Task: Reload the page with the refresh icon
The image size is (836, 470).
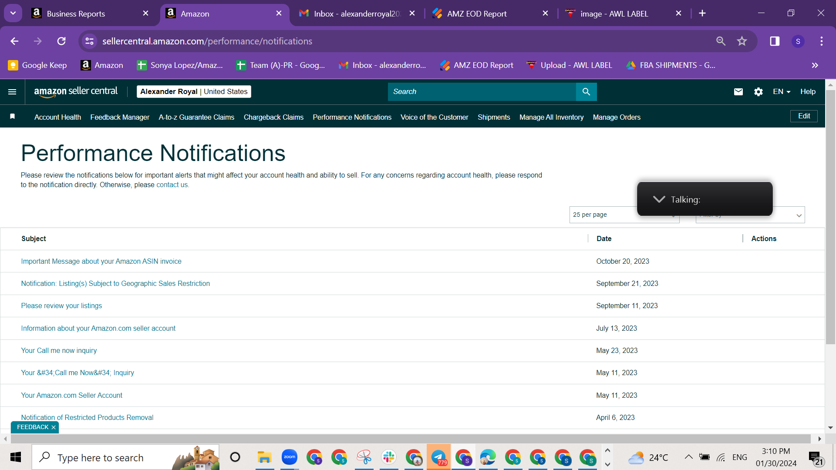Action: (61, 41)
